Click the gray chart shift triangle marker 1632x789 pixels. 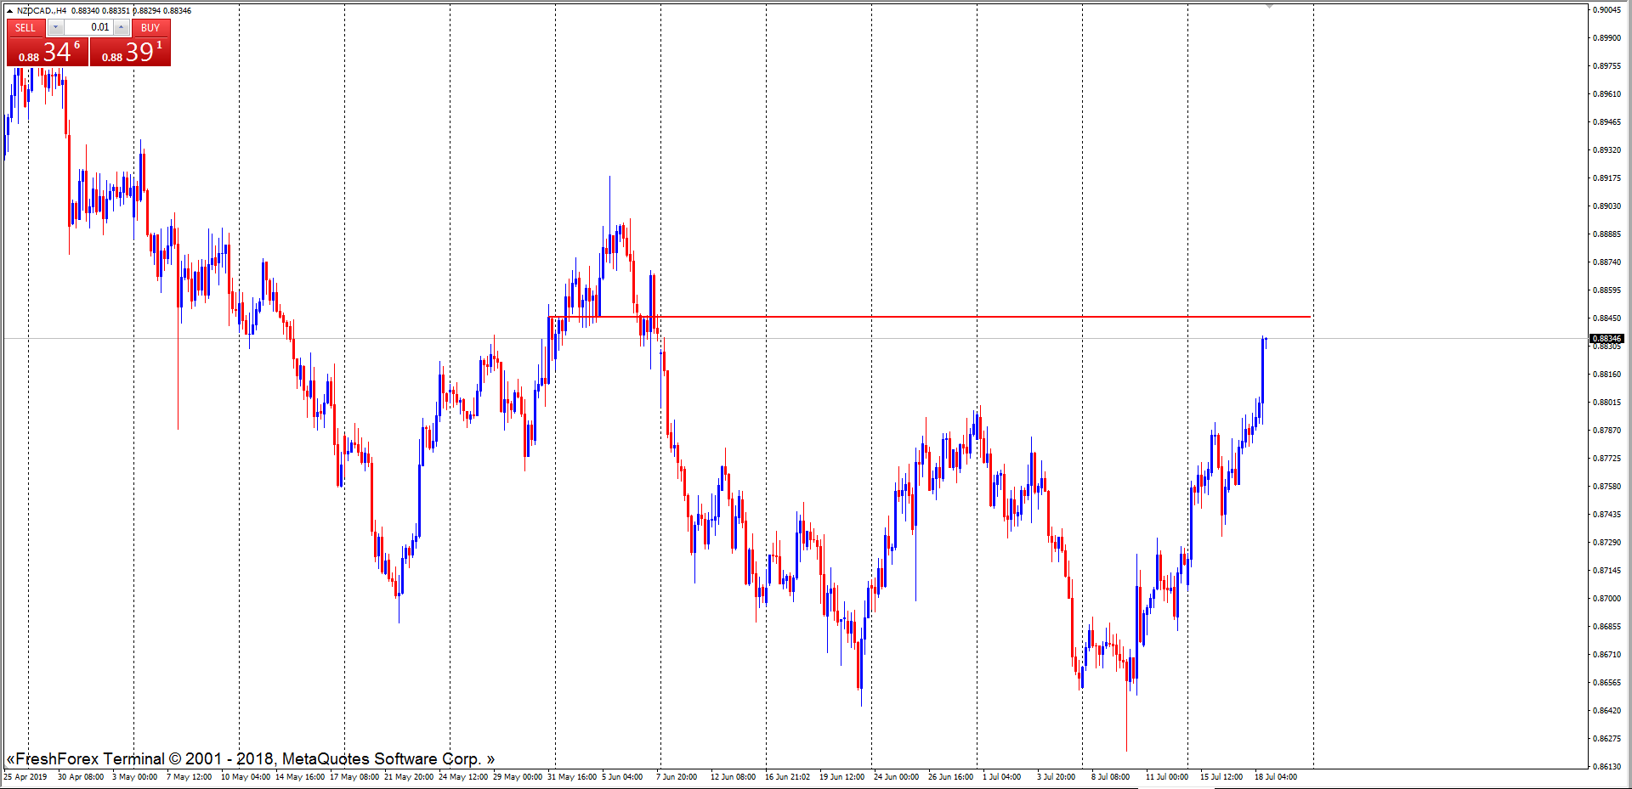tap(1269, 6)
